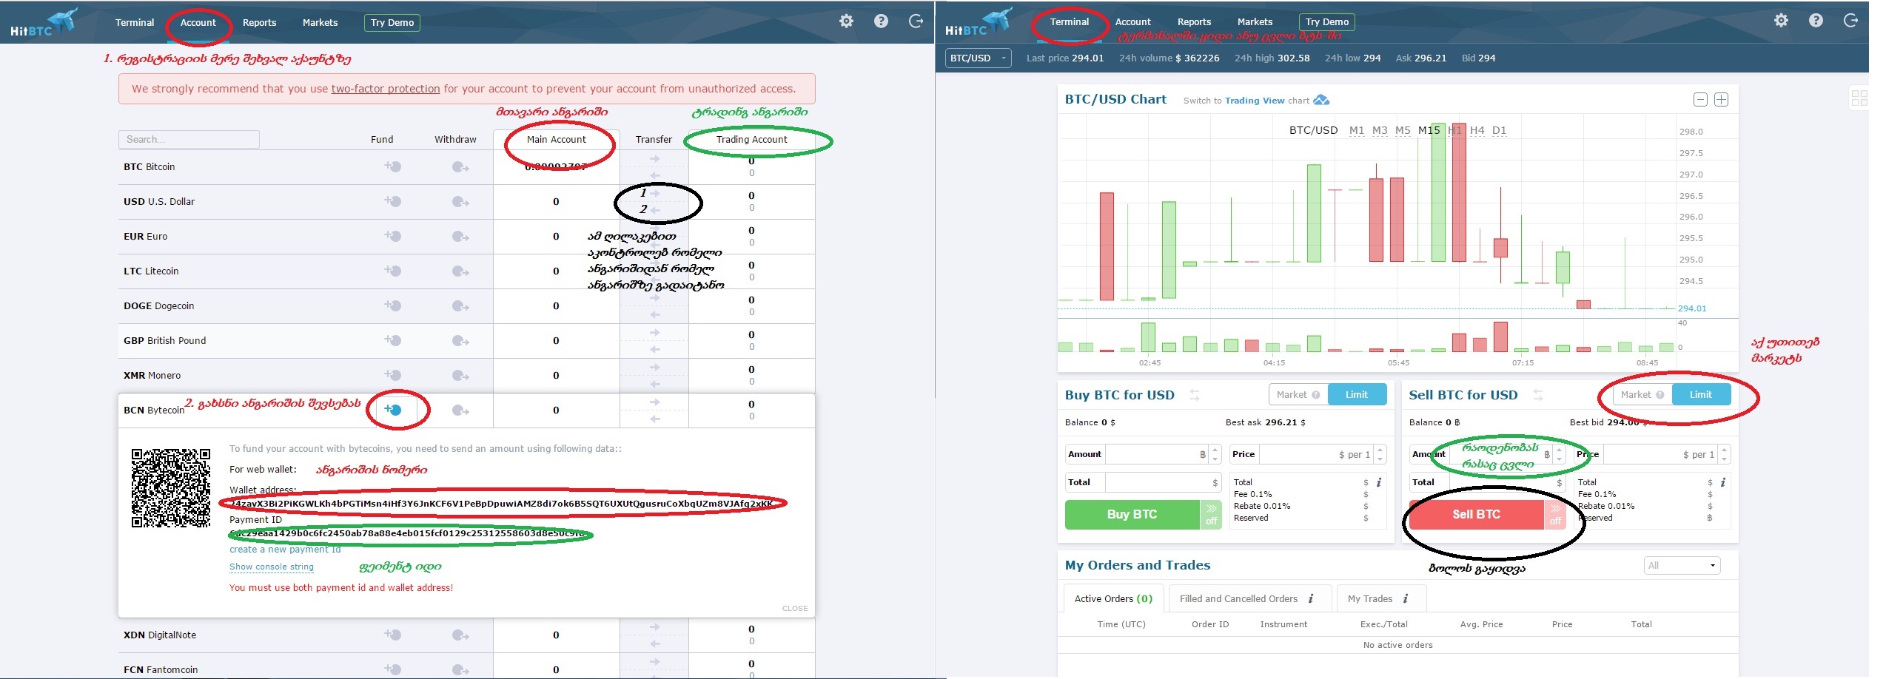1886x679 pixels.
Task: Click info icon in Sell panel totals
Action: tap(1723, 482)
